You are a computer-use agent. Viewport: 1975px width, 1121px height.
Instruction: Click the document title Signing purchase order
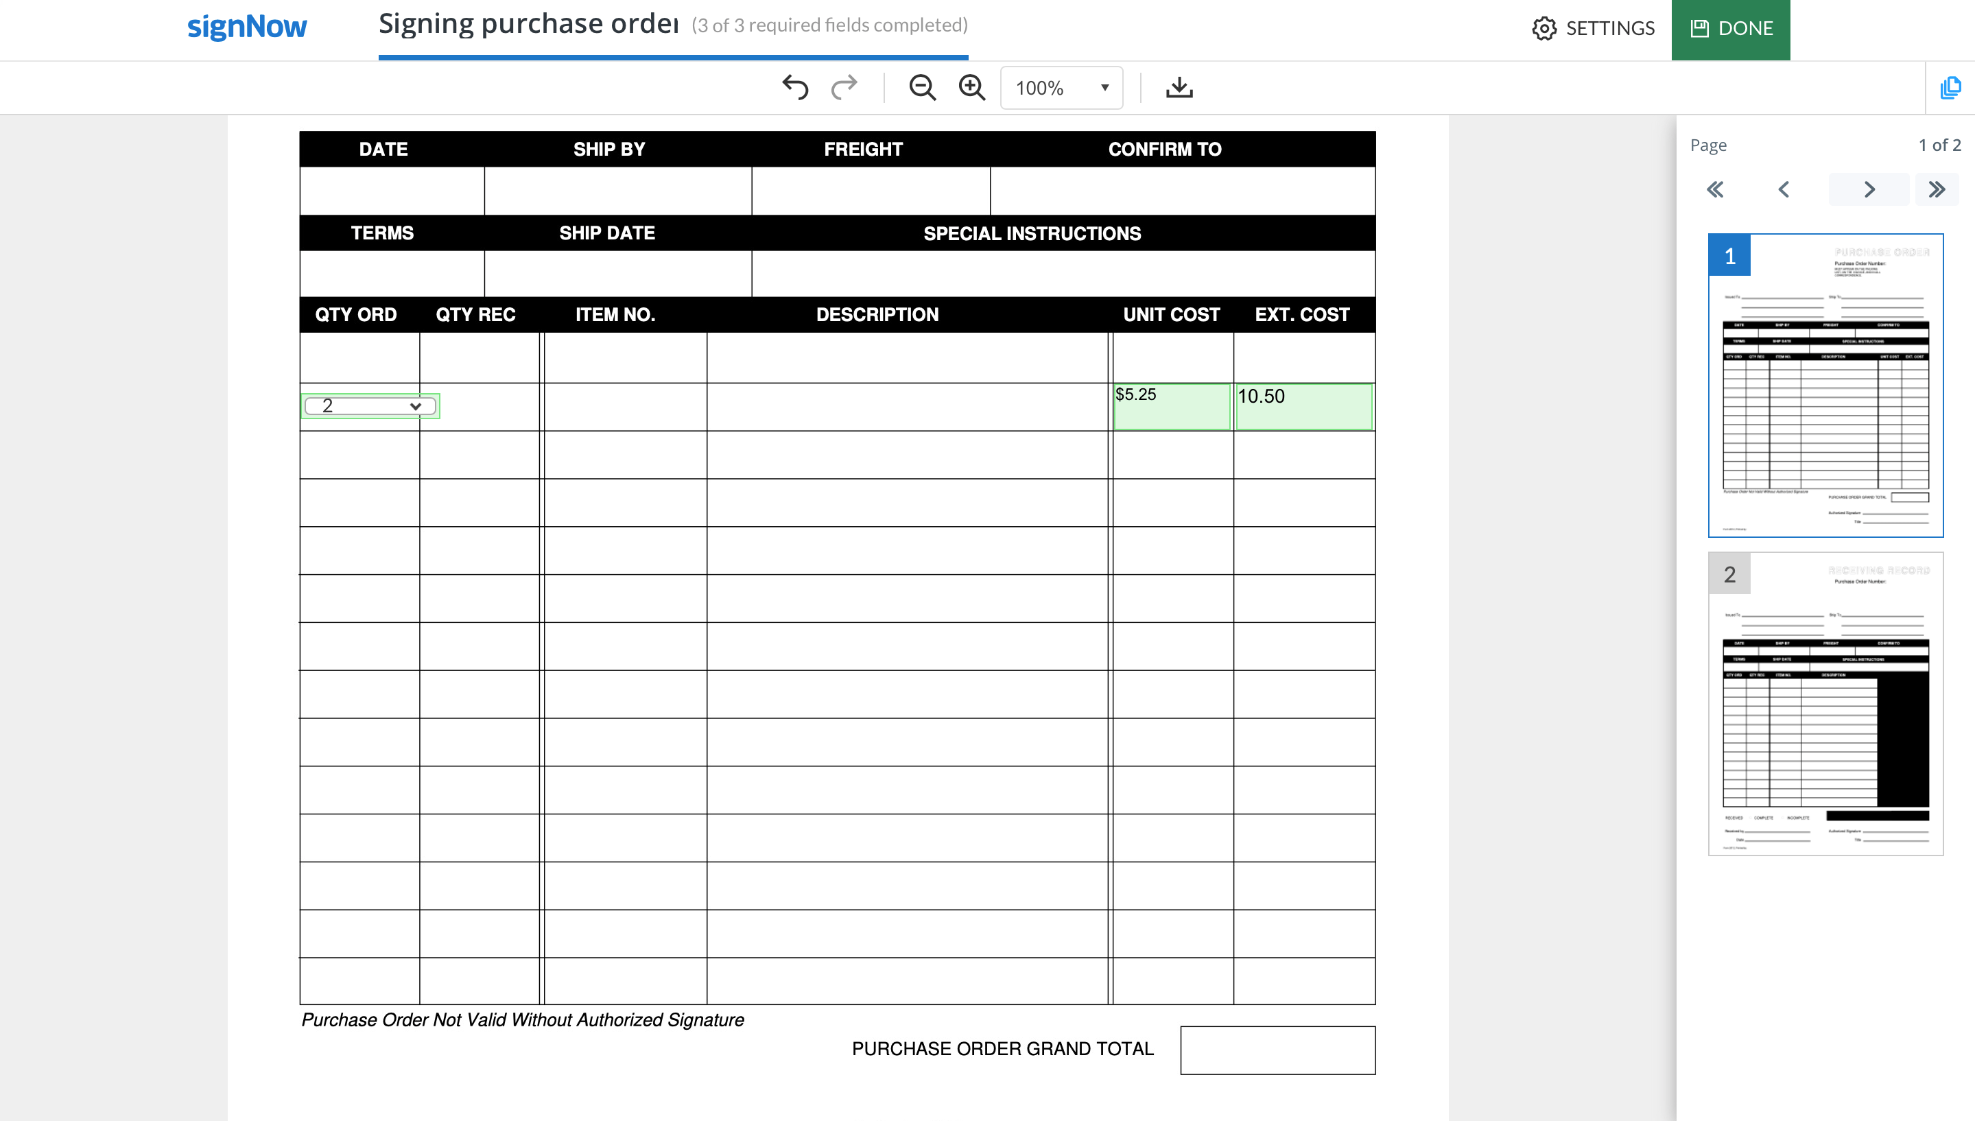tap(528, 25)
